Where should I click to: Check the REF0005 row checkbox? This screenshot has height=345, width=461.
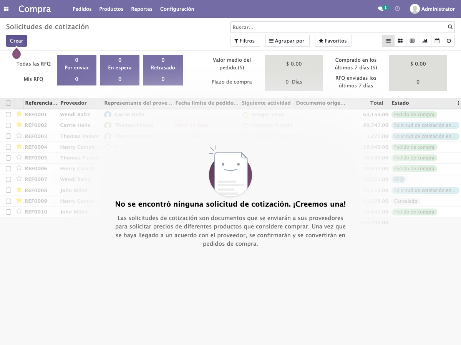[8, 158]
